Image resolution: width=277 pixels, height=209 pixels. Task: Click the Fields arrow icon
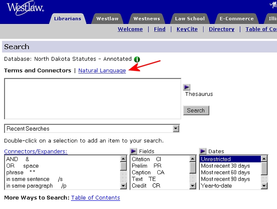coord(133,151)
